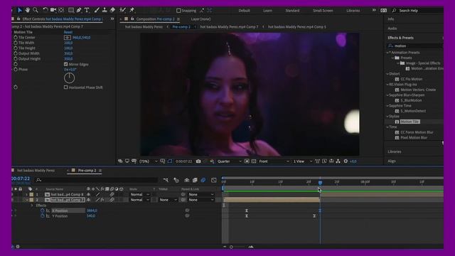Expand the workspace overflow chevrons
The image size is (455, 256).
point(374,10)
